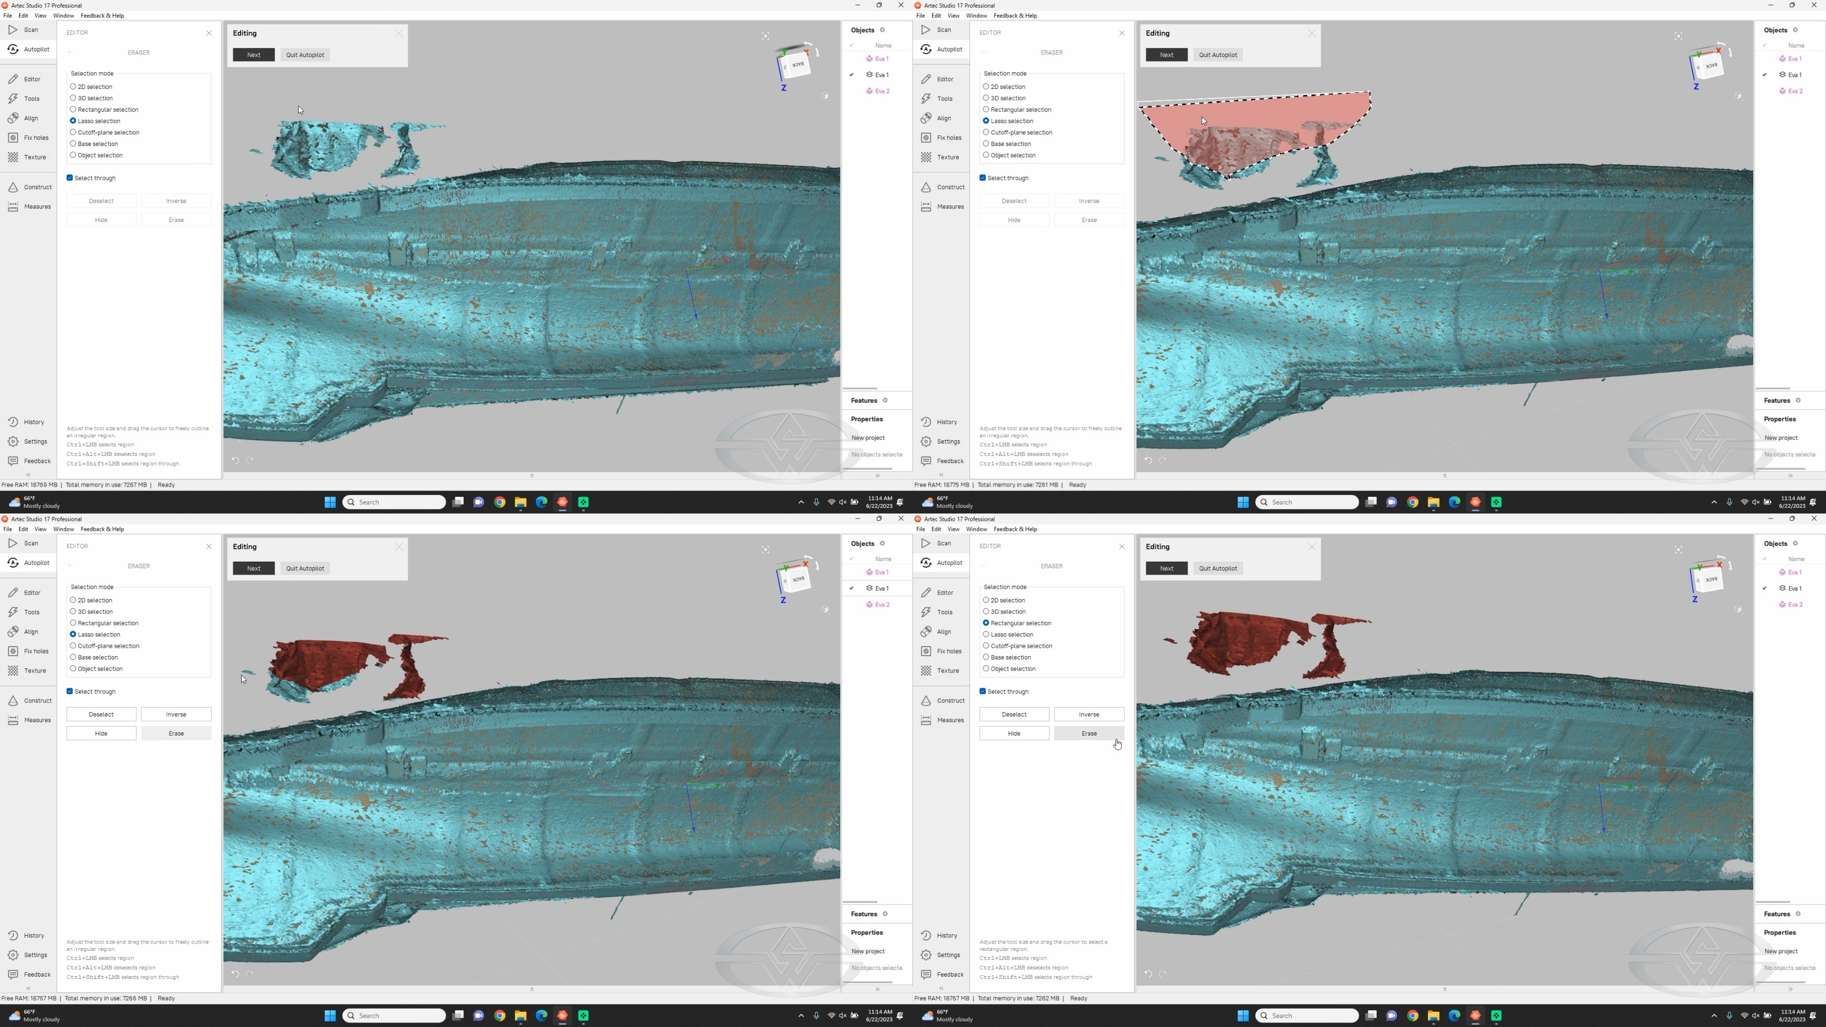The width and height of the screenshot is (1826, 1027).
Task: Click undo arrow in bottom-right viewport
Action: [1147, 974]
